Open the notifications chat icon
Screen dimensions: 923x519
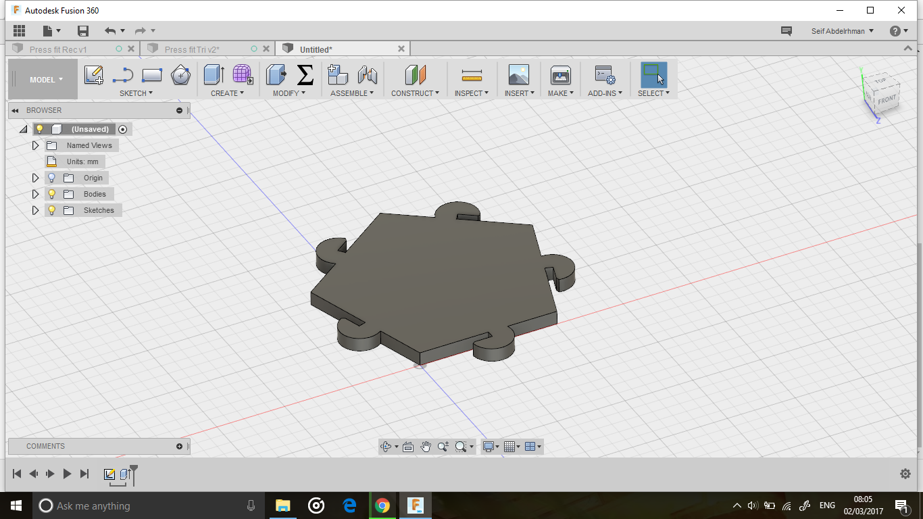click(786, 31)
